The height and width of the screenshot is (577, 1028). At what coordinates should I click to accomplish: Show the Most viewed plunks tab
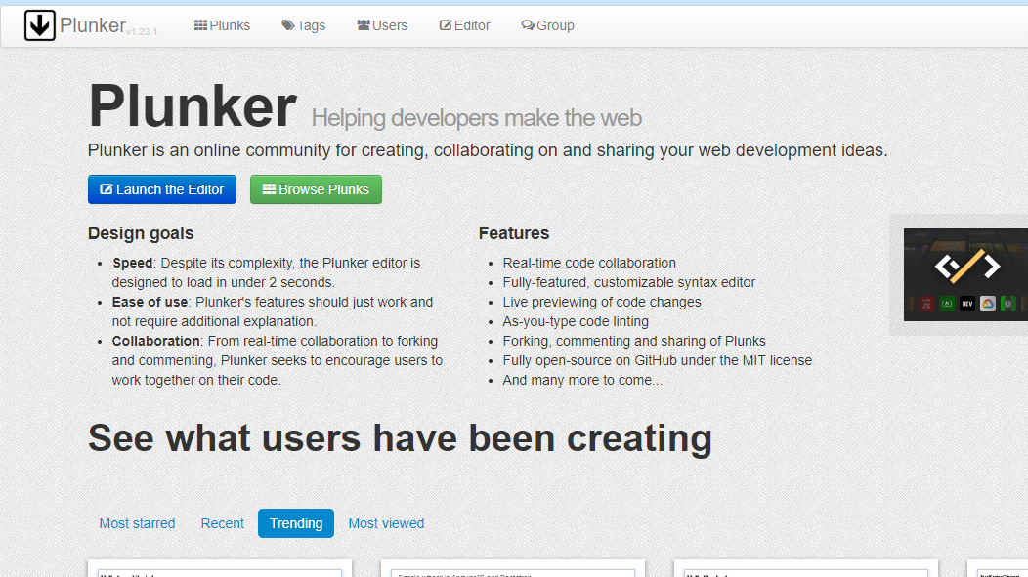click(x=386, y=523)
